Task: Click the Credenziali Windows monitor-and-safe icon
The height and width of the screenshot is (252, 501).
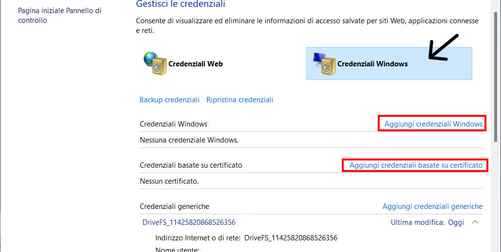Action: 324,63
